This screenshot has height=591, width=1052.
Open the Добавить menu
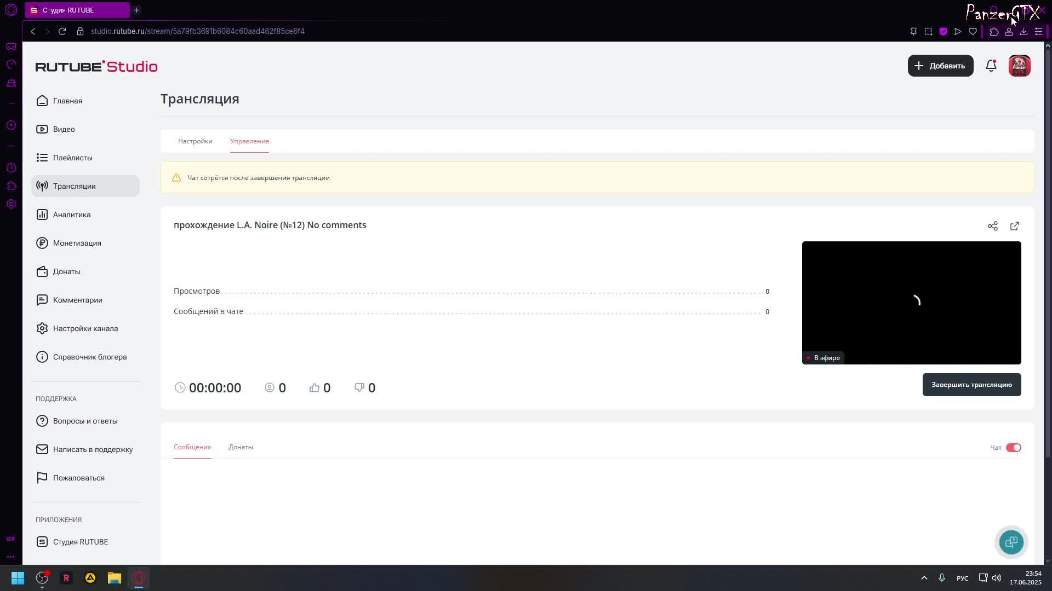[x=940, y=66]
